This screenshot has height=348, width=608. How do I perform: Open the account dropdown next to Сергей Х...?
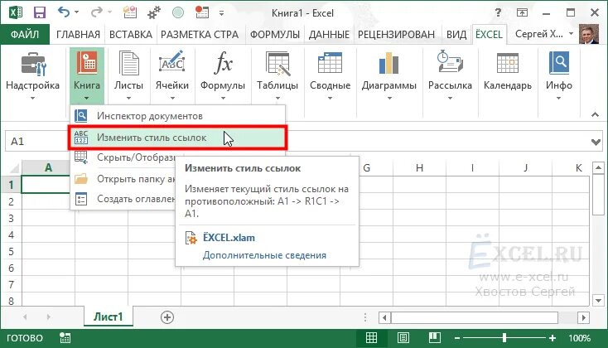572,34
